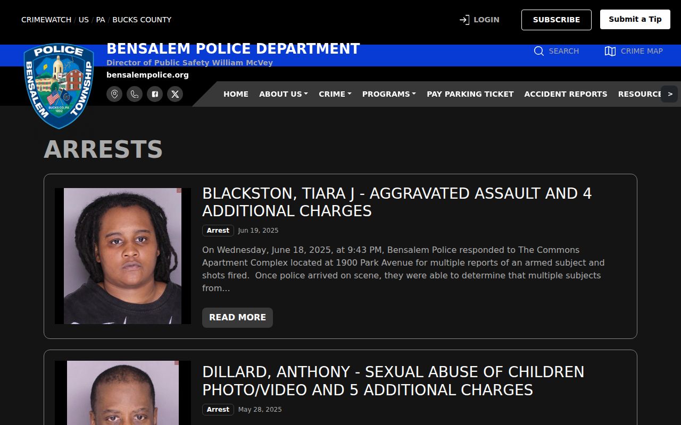Go to the Home menu item

236,94
